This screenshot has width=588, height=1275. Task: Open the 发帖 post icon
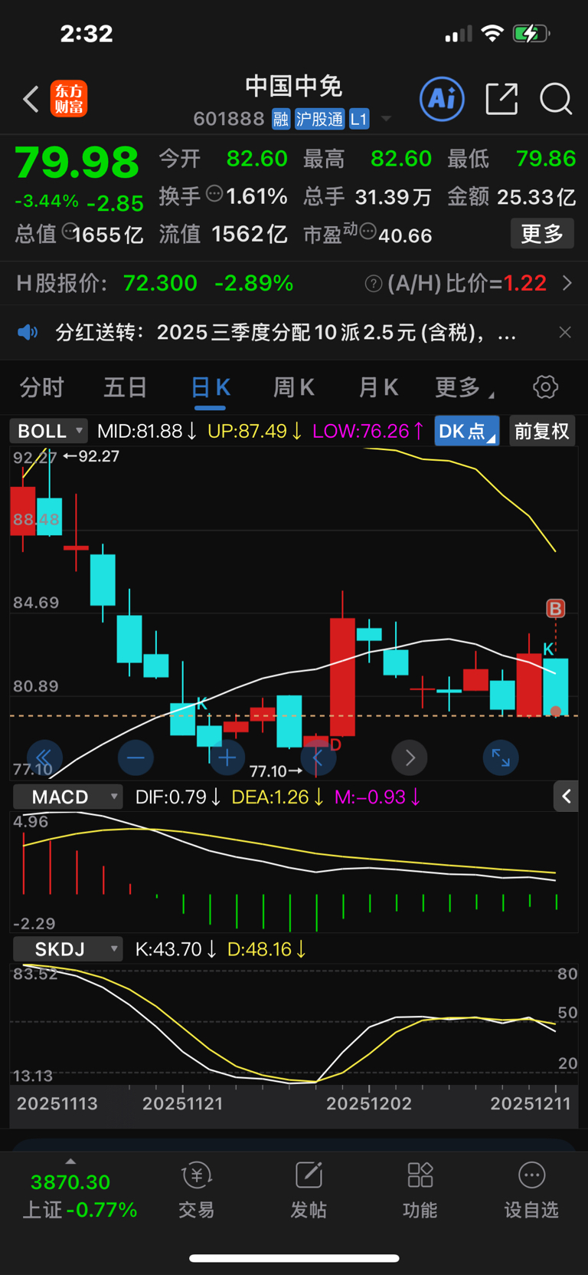(x=309, y=1190)
